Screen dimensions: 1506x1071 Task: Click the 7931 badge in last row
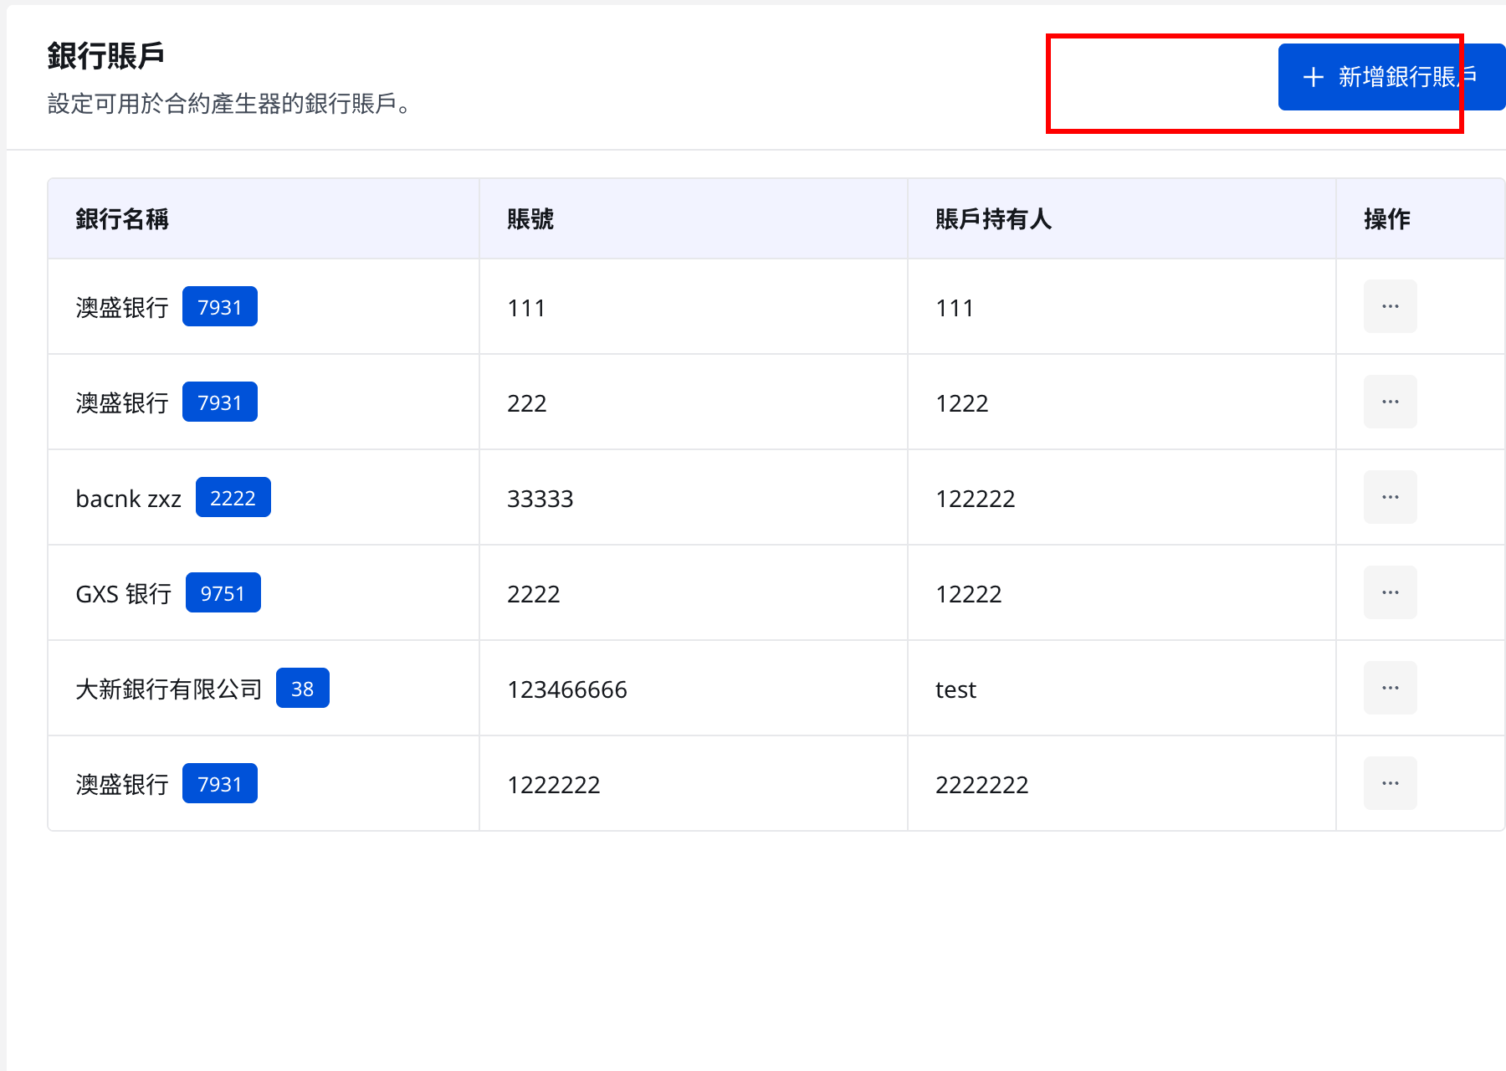click(x=220, y=783)
